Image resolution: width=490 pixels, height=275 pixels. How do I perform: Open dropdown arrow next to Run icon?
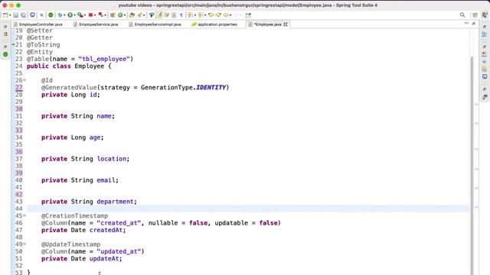pyautogui.click(x=74, y=15)
